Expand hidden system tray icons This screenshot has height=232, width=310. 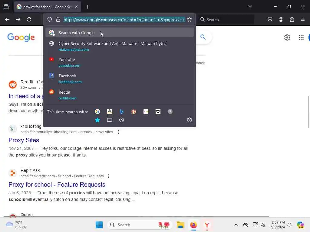tap(236, 225)
